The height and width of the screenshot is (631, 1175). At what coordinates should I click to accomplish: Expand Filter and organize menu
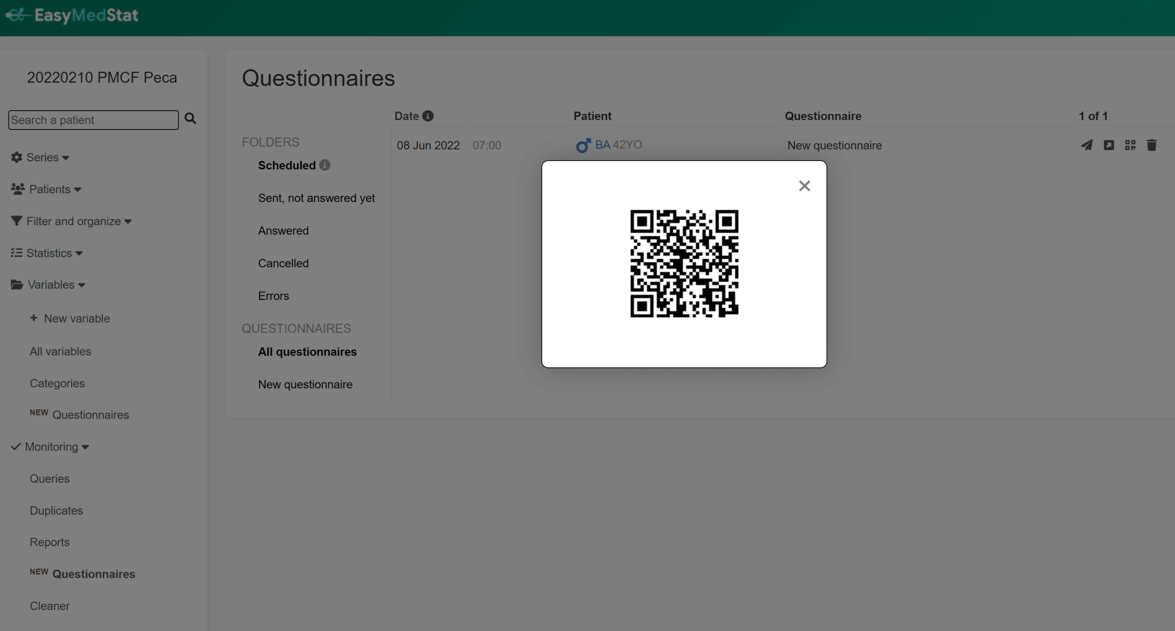[72, 221]
